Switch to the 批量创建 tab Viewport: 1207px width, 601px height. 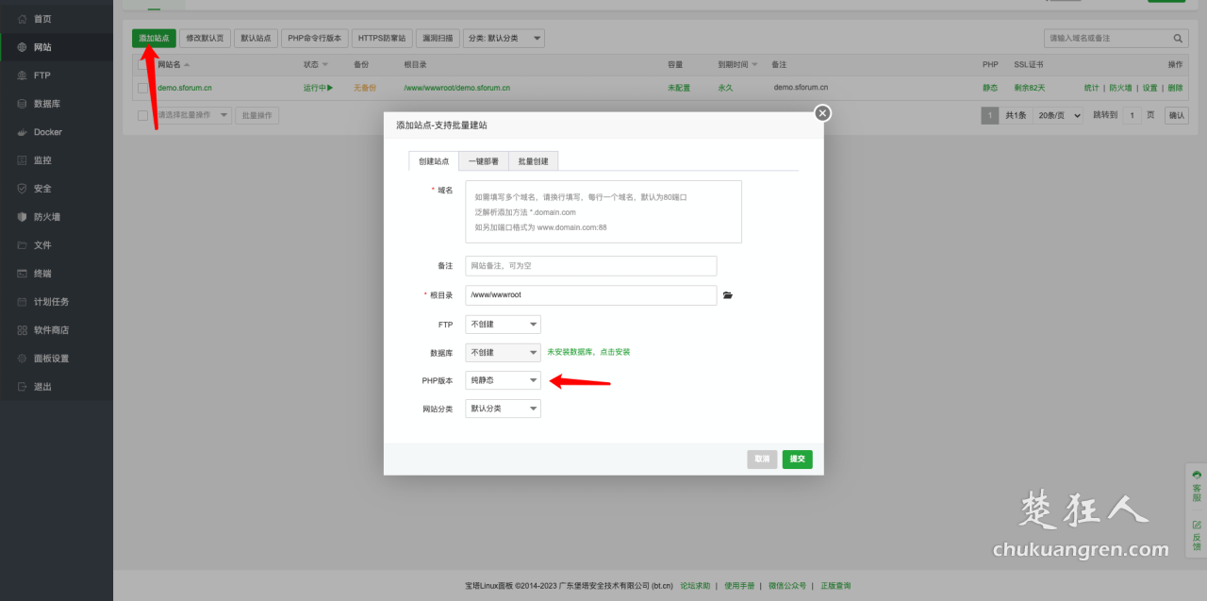coord(535,160)
